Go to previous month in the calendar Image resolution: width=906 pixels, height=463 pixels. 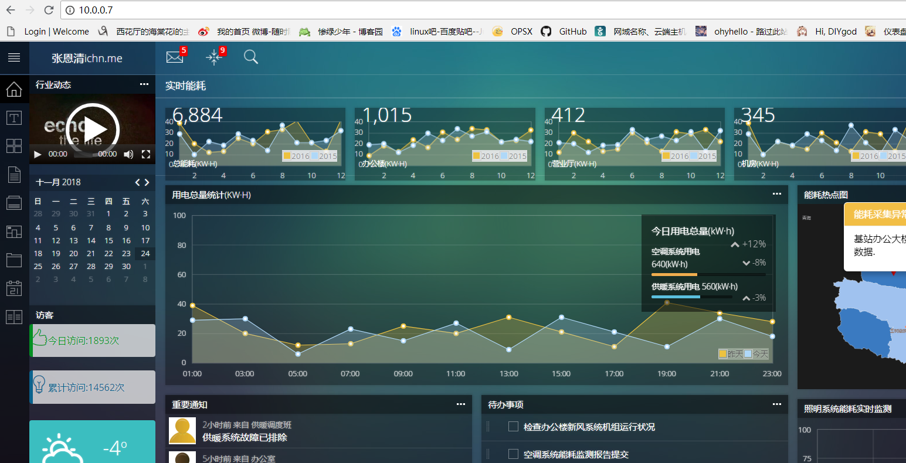click(137, 182)
